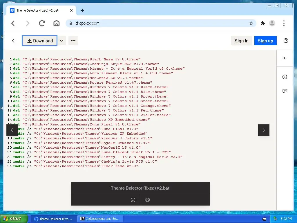
Task: Click the browser forward arrow
Action: tap(28, 23)
